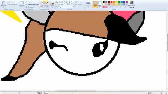The height and width of the screenshot is (94, 168).
Task: Choose the hexagon shape
Action: (x=65, y=2)
